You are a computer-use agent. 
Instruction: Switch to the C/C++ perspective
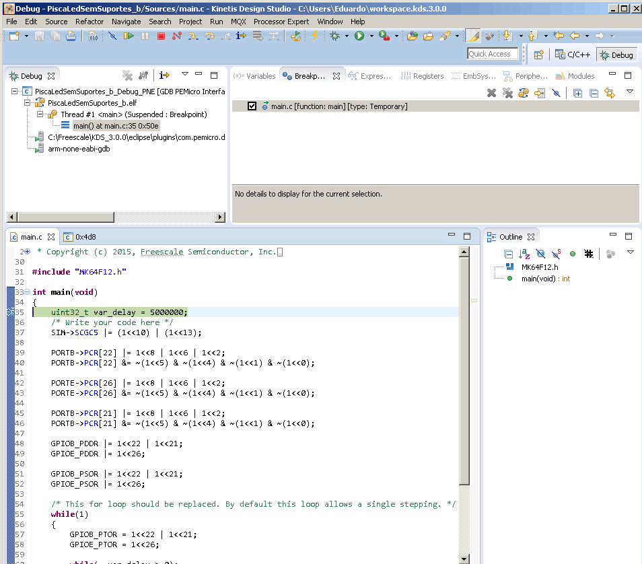click(573, 55)
